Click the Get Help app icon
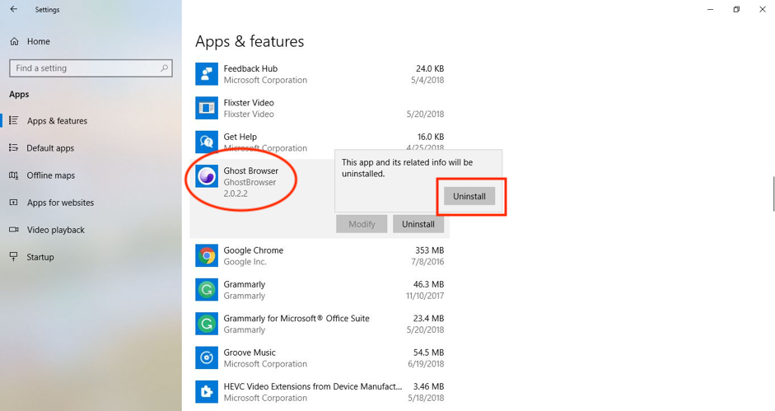This screenshot has height=411, width=775. [x=207, y=142]
